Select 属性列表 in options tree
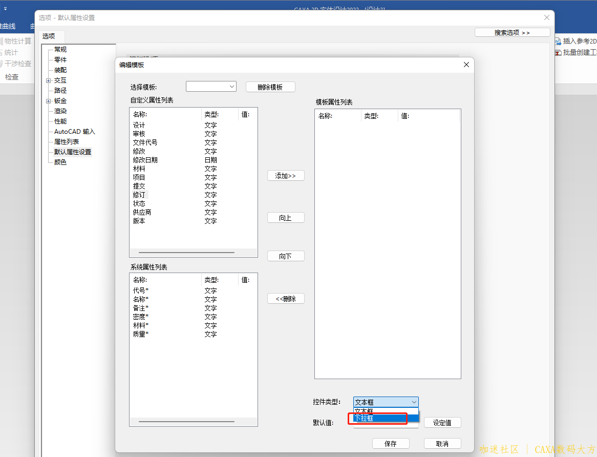597x457 pixels. 67,142
